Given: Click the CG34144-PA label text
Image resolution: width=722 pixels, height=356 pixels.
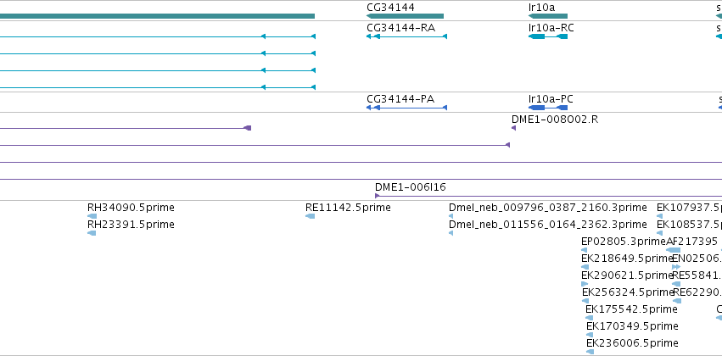Looking at the screenshot, I should 400,99.
